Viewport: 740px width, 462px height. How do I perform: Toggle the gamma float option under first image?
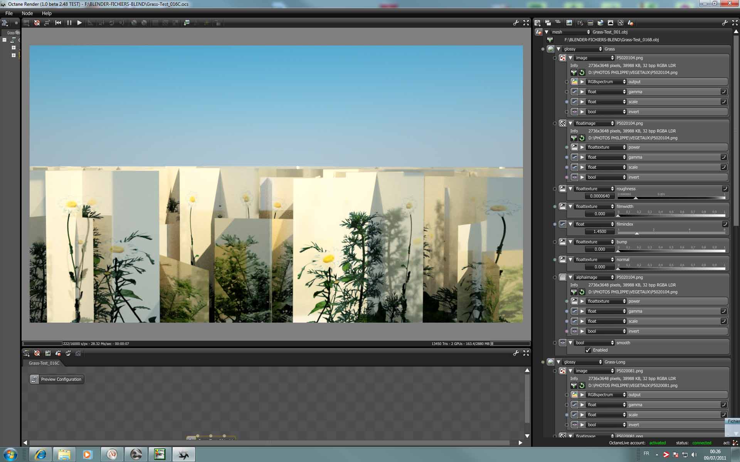click(x=723, y=92)
